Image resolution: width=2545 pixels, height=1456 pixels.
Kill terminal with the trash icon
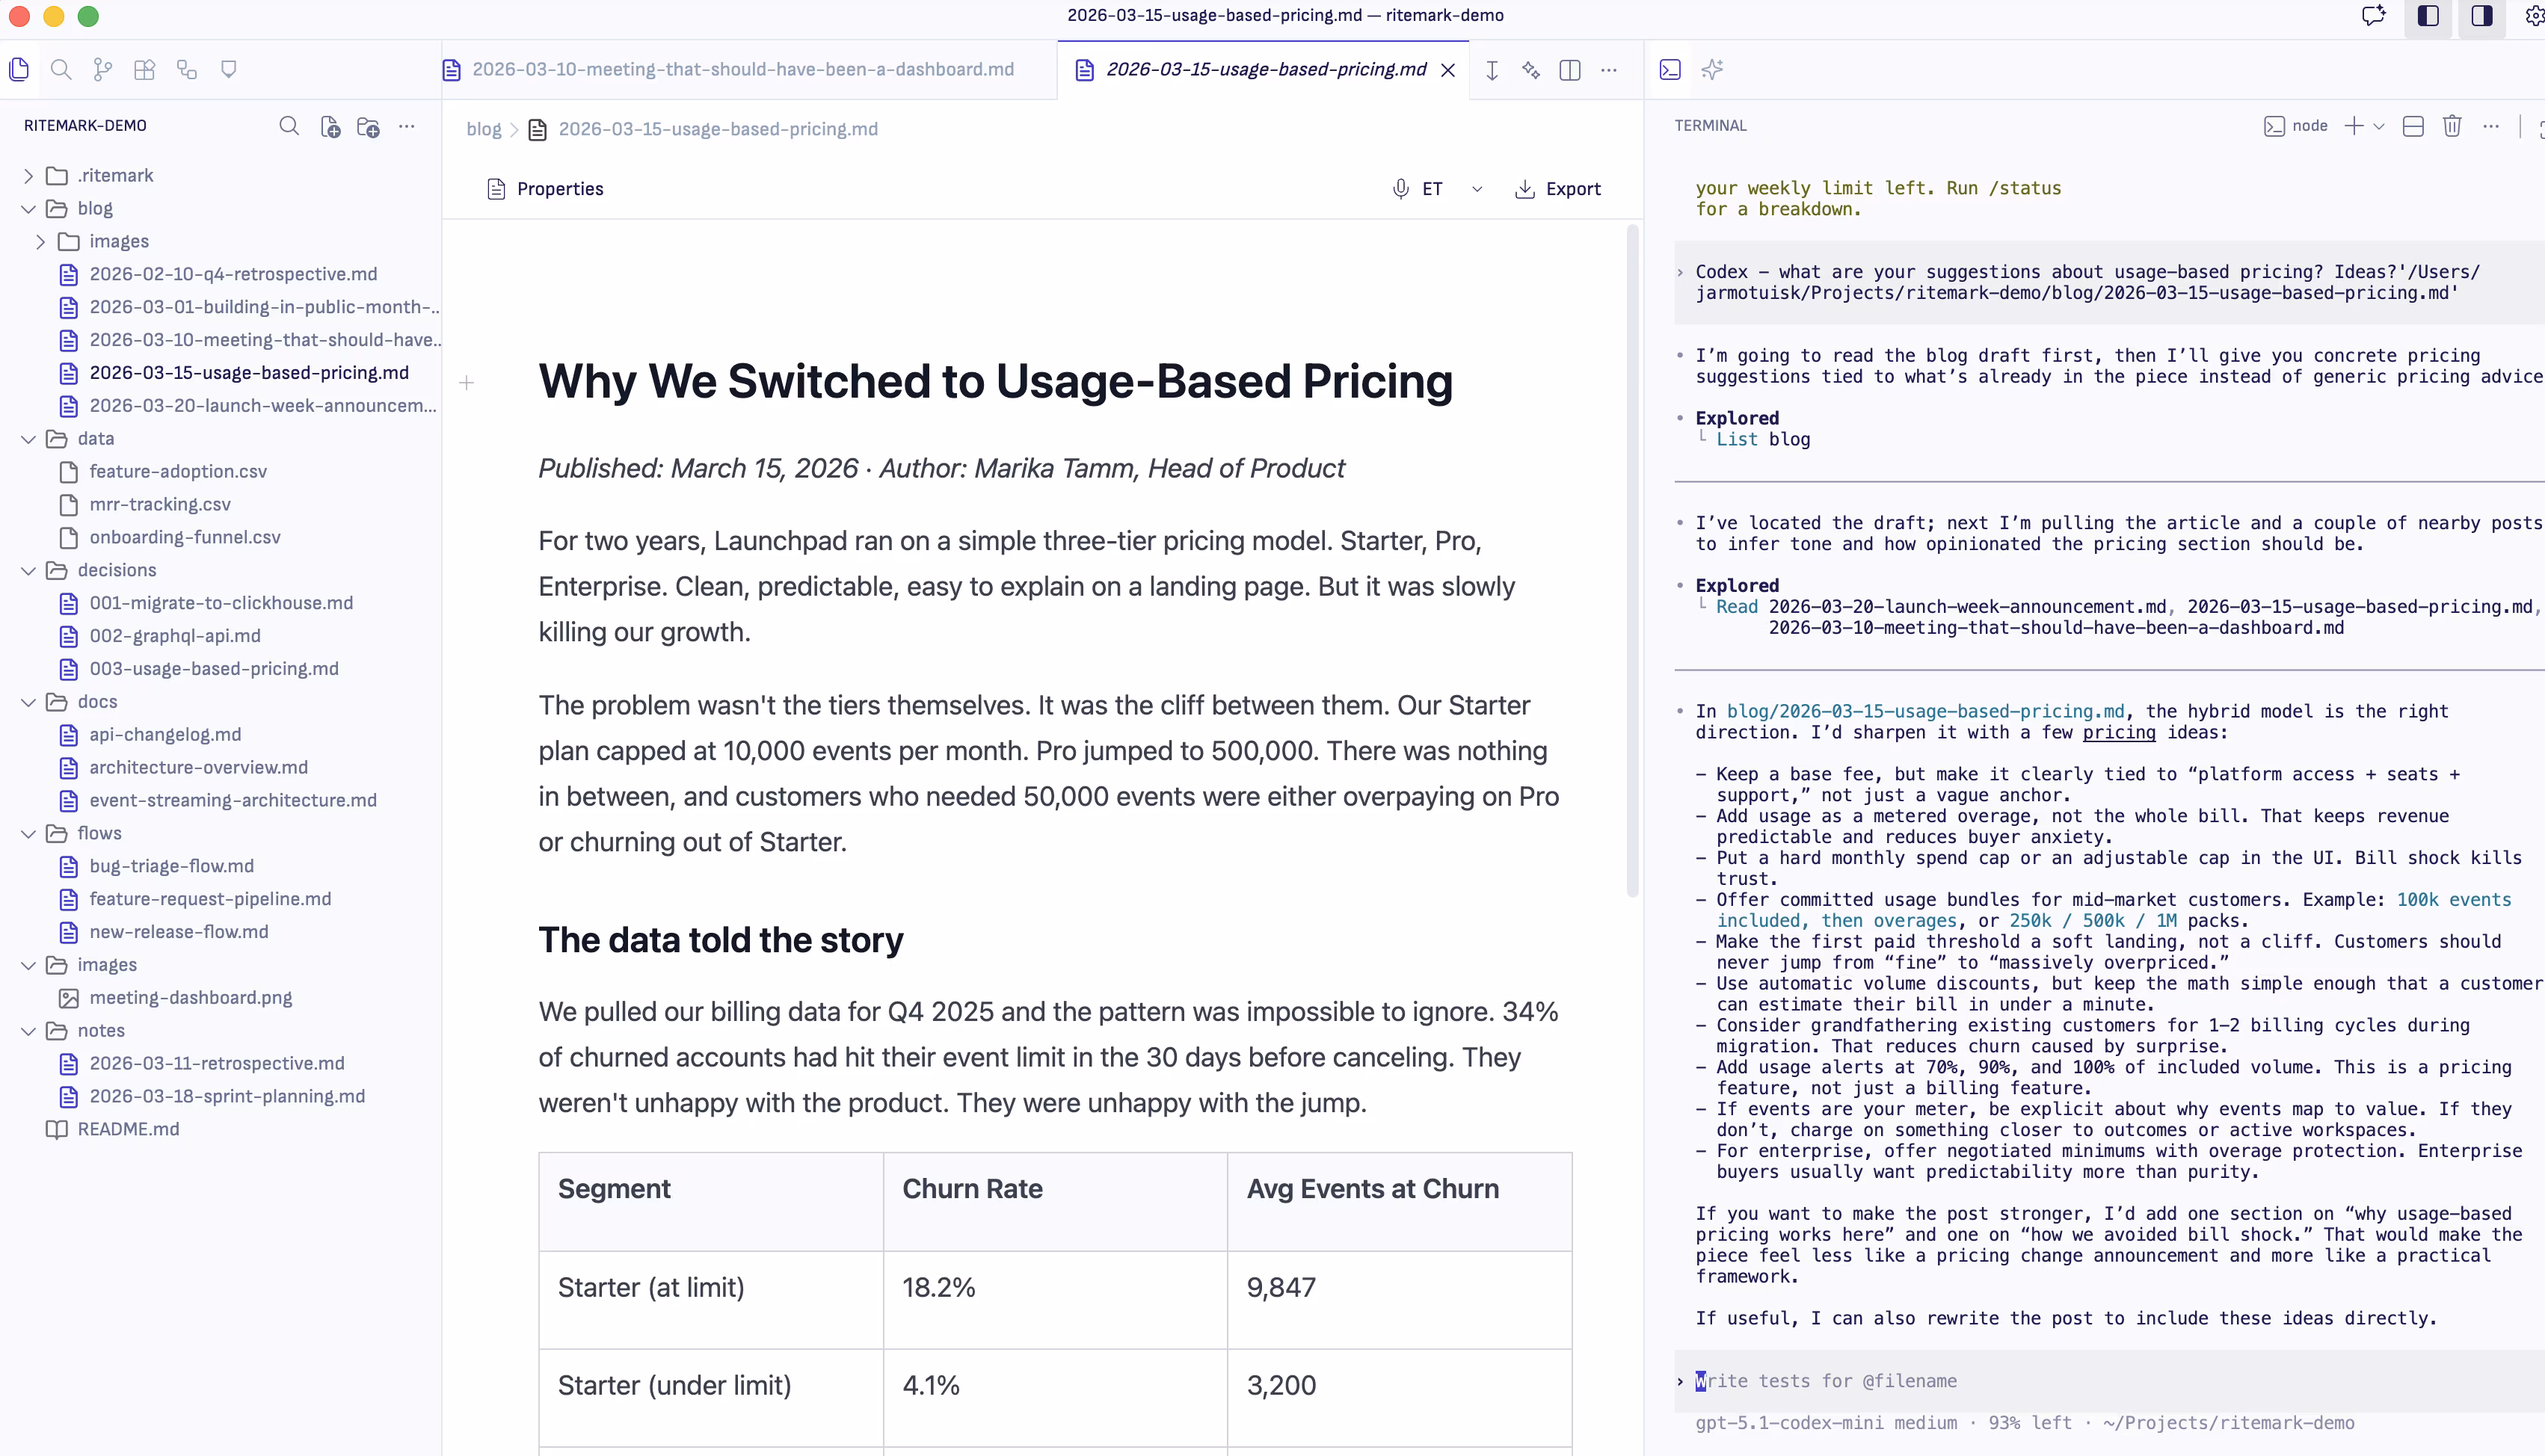(2452, 126)
